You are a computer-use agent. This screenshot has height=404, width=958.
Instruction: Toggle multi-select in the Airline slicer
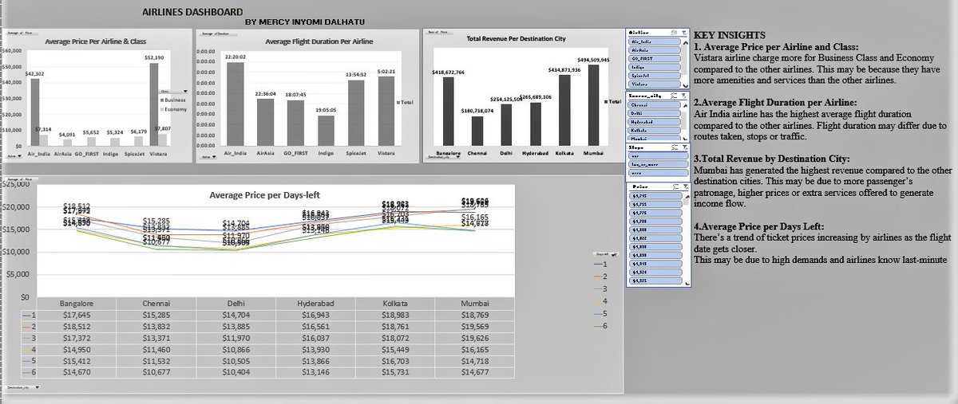coord(672,33)
